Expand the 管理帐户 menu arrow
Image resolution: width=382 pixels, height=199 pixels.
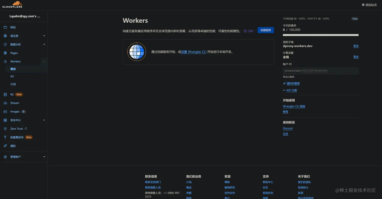click(x=44, y=157)
